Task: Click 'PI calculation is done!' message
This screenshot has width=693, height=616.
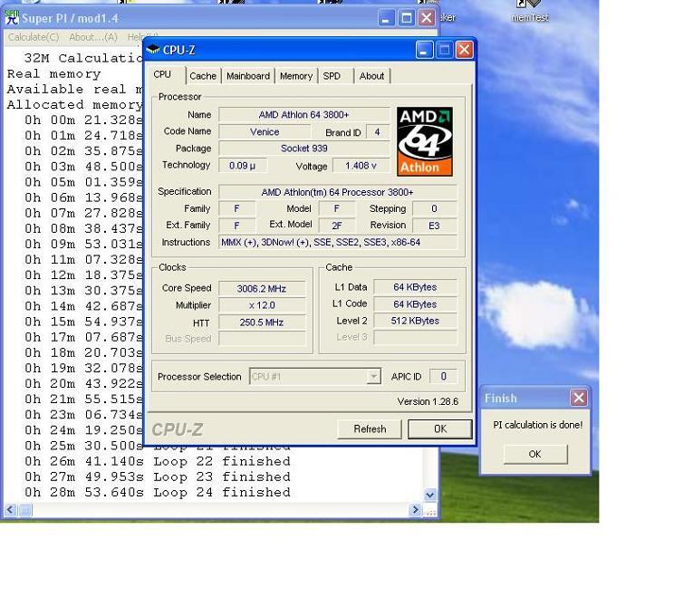Action: pyautogui.click(x=537, y=425)
